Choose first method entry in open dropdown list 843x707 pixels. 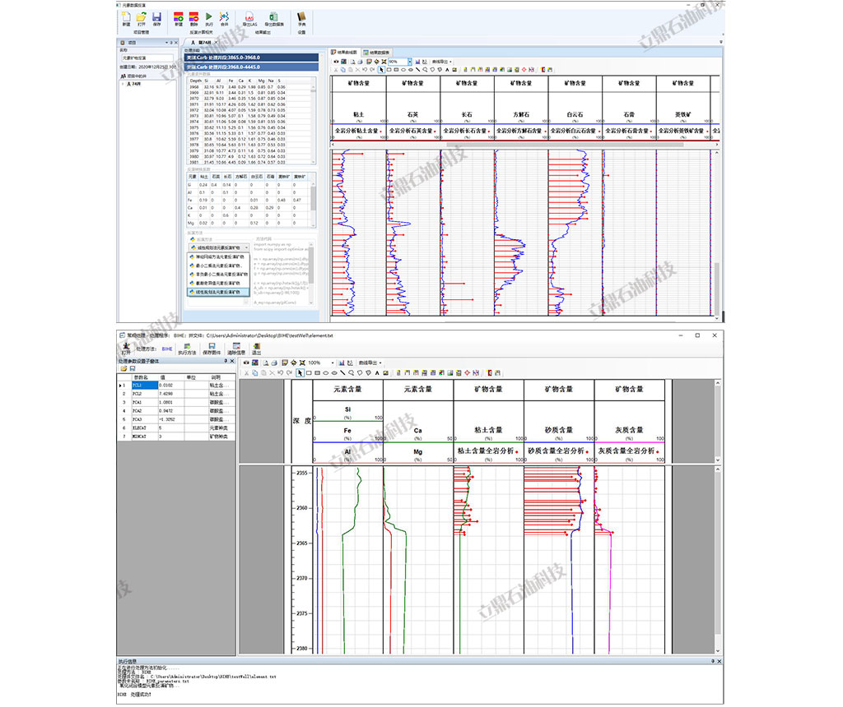pyautogui.click(x=219, y=256)
